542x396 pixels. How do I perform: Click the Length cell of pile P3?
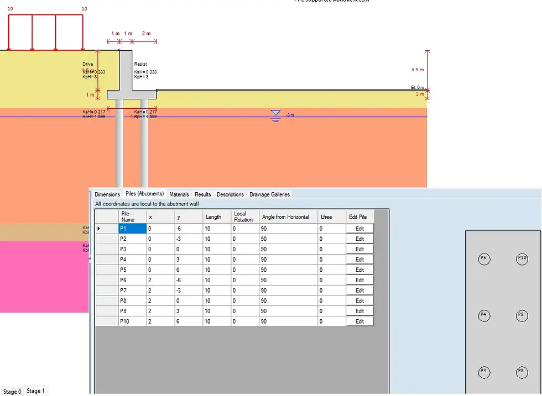pyautogui.click(x=217, y=249)
